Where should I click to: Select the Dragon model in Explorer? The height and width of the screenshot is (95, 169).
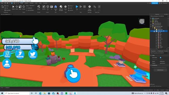point(161,47)
